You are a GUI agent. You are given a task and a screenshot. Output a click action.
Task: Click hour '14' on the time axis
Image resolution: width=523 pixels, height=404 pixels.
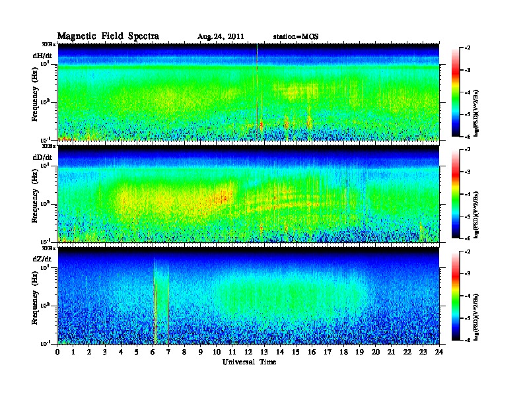(280, 353)
